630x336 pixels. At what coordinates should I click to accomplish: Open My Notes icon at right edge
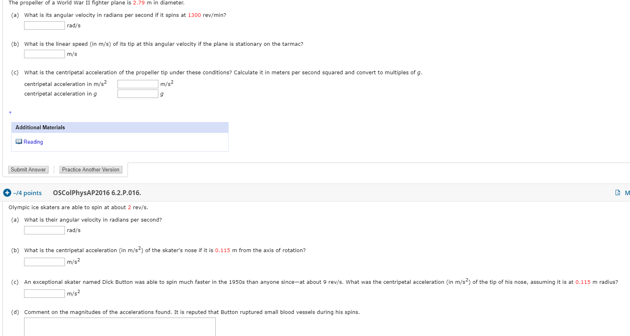(x=618, y=193)
